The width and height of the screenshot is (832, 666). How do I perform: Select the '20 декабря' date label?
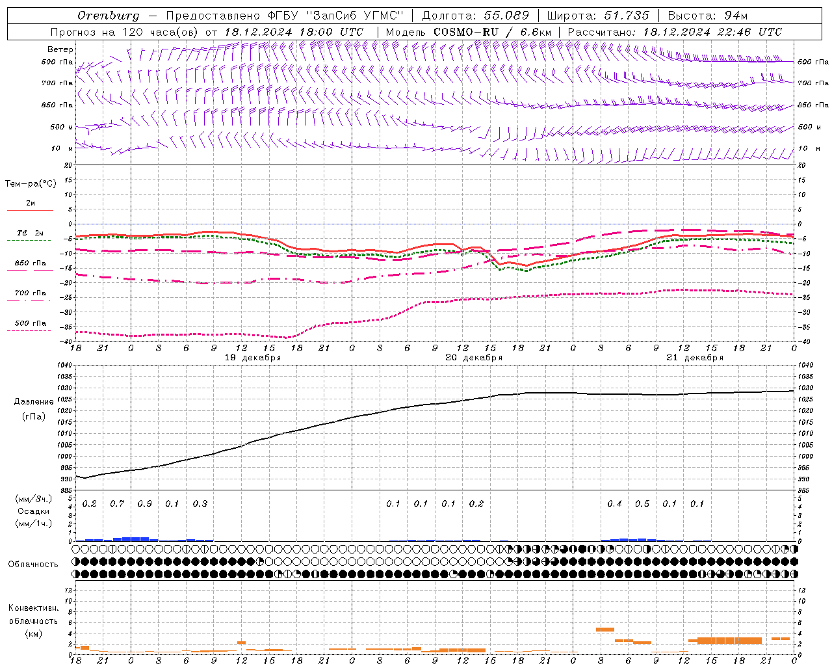474,357
